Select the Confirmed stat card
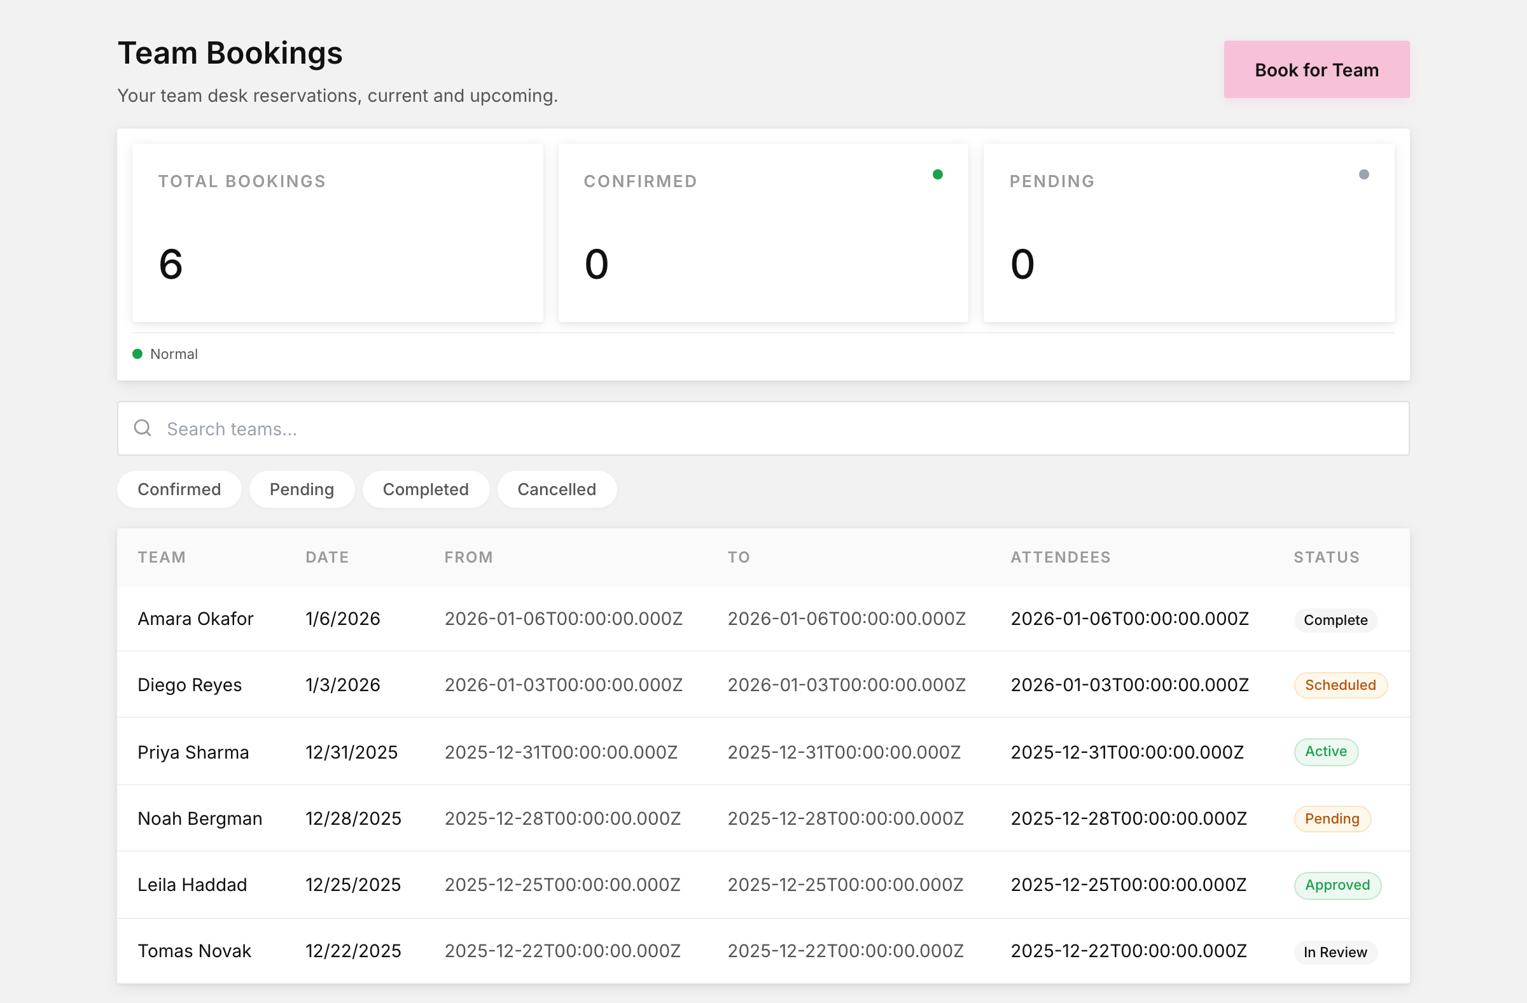Viewport: 1527px width, 1003px height. tap(763, 232)
